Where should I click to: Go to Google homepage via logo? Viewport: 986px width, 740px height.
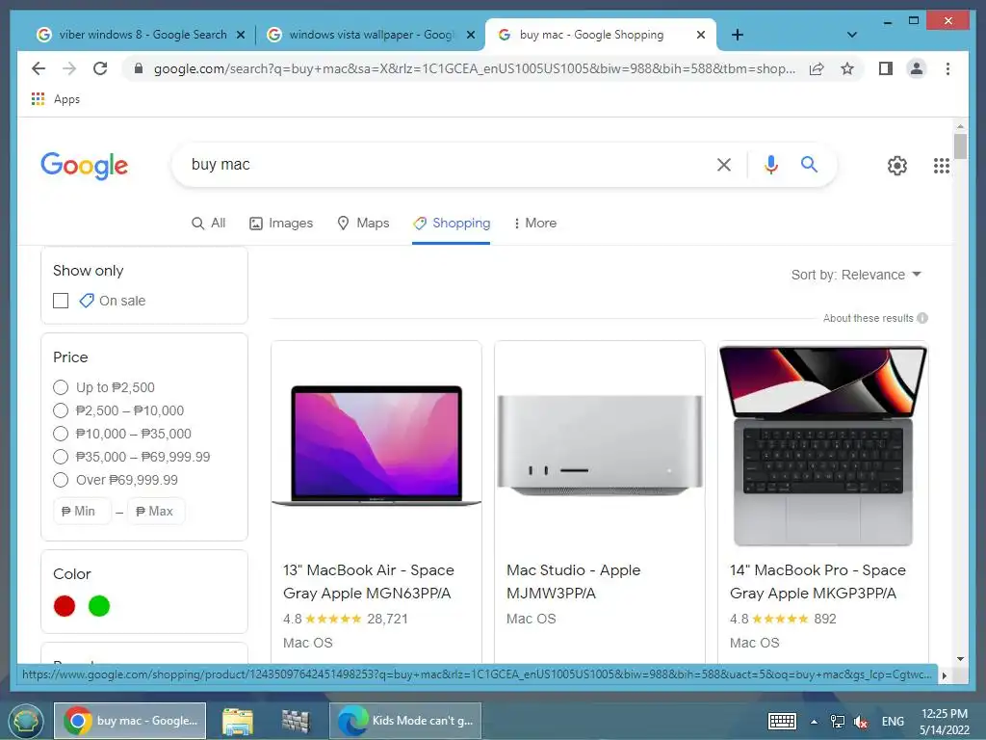pyautogui.click(x=85, y=166)
